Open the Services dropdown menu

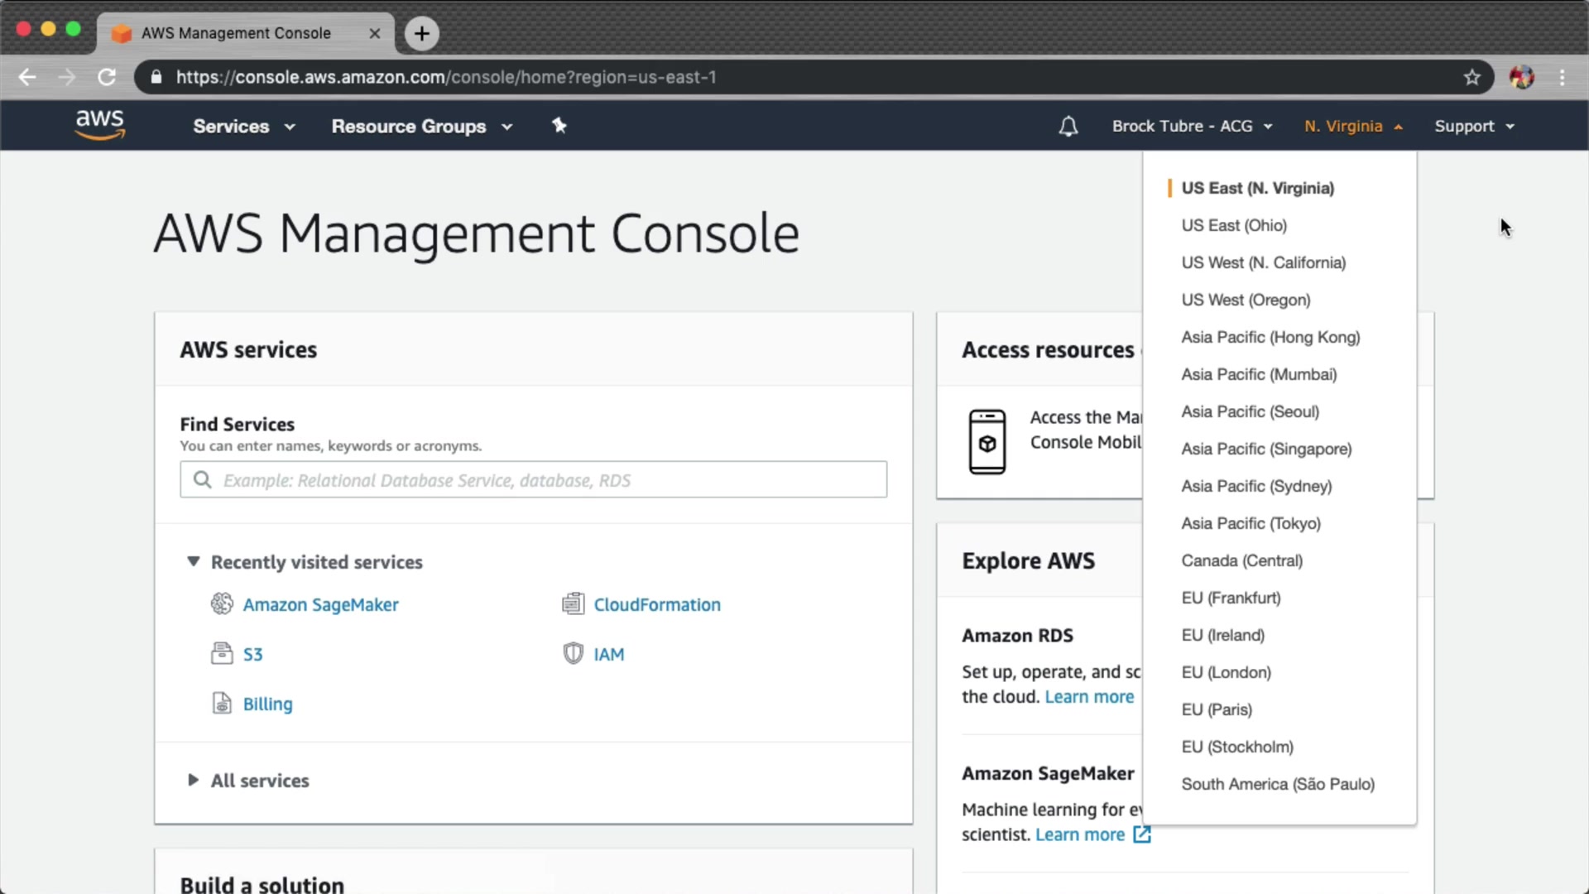click(243, 127)
